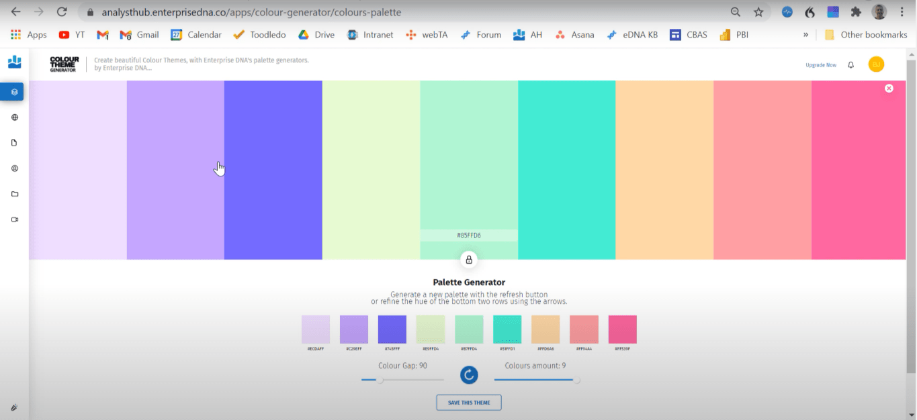Screen dimensions: 917x420
Task: Go back using the browser back arrow
Action: point(15,12)
